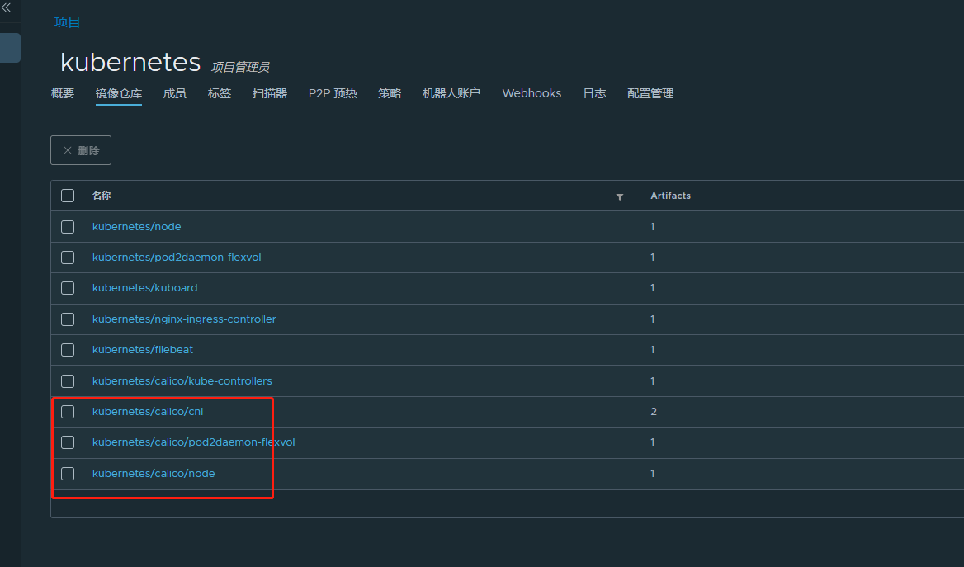Check the kubernetes/calico/node row checkbox
This screenshot has width=964, height=567.
click(68, 474)
